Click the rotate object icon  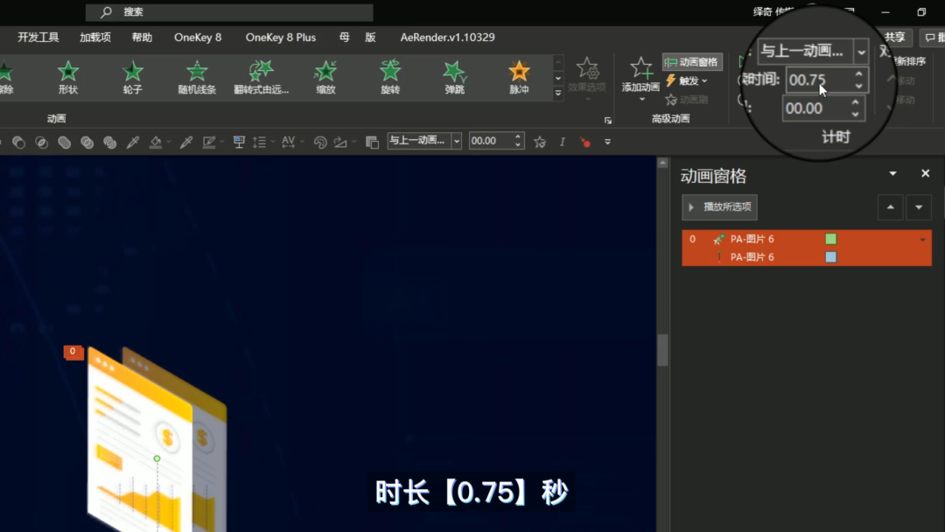coord(340,143)
